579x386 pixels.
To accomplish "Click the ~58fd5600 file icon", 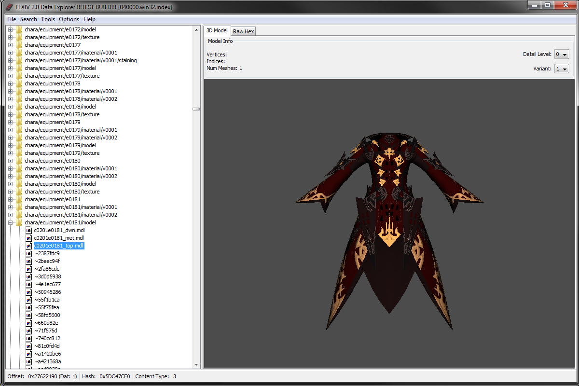I will (x=28, y=315).
